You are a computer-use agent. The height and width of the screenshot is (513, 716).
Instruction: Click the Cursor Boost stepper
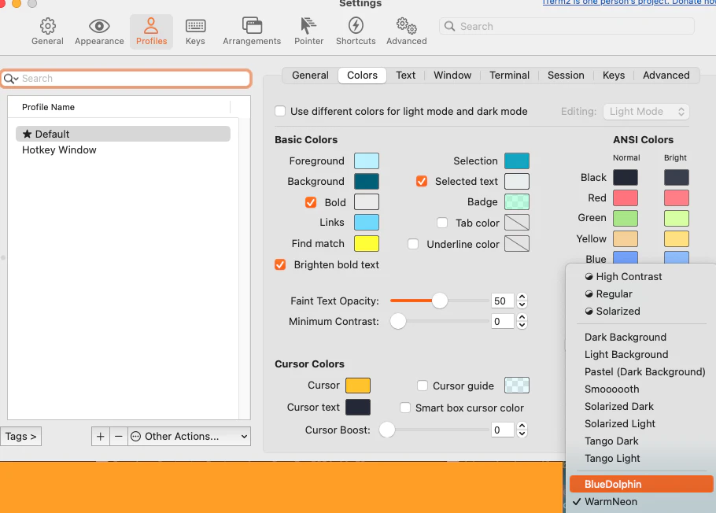(522, 430)
